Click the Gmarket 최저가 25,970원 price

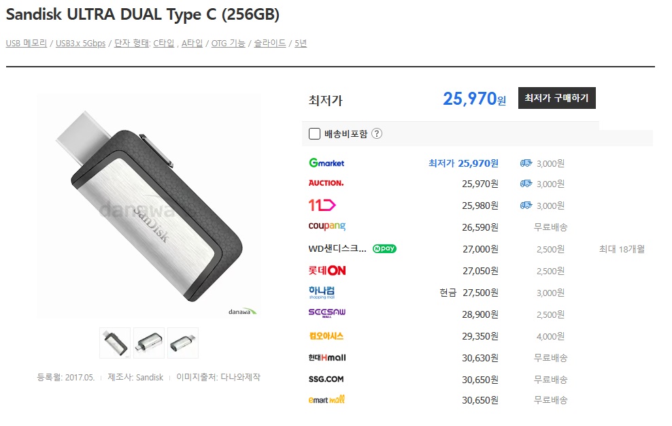click(x=463, y=163)
